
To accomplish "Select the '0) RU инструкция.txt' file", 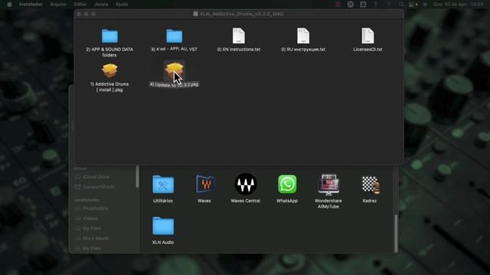I will (303, 36).
